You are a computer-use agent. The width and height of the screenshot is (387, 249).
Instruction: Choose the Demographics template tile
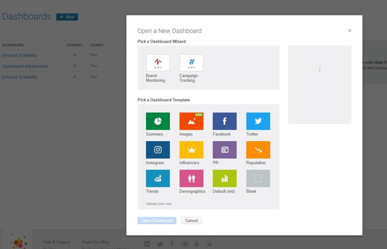191,178
